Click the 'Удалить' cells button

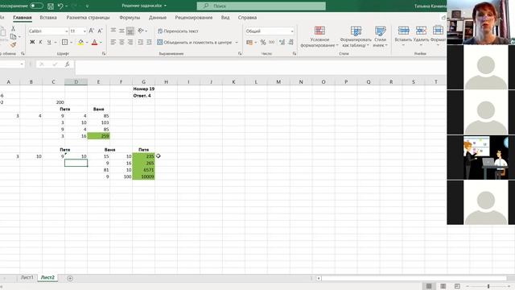(421, 36)
